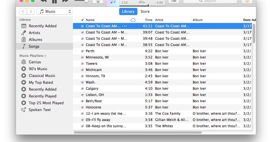The height and width of the screenshot is (142, 272).
Task: Click the vertical scrollbar thumb
Action: [254, 34]
